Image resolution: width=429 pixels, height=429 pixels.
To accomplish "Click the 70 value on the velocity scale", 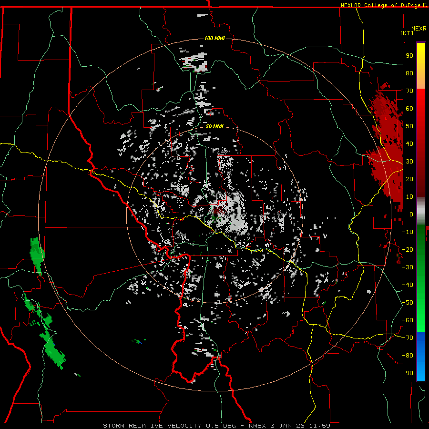I will 409,91.
